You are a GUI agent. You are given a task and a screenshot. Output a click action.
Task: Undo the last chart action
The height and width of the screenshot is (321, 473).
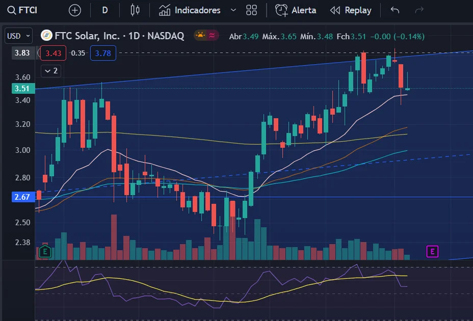pyautogui.click(x=395, y=10)
